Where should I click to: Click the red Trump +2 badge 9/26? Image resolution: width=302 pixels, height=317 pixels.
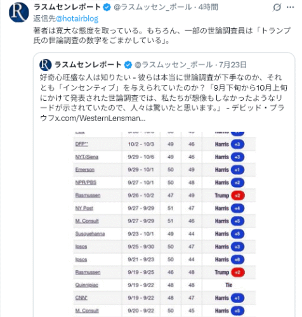point(238,195)
